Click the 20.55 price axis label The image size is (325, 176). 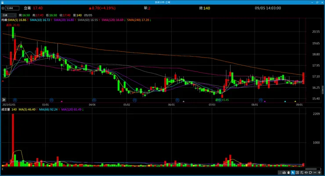(316, 32)
